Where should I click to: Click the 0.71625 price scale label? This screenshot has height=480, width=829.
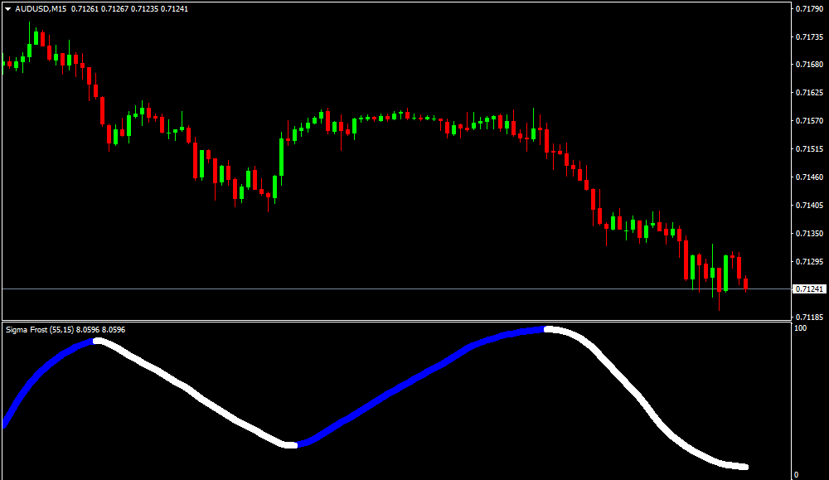[809, 93]
